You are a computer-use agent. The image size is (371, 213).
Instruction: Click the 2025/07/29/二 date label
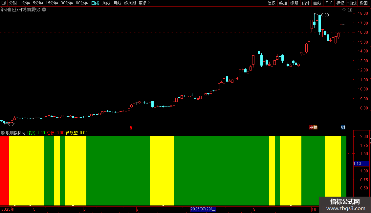(203, 209)
